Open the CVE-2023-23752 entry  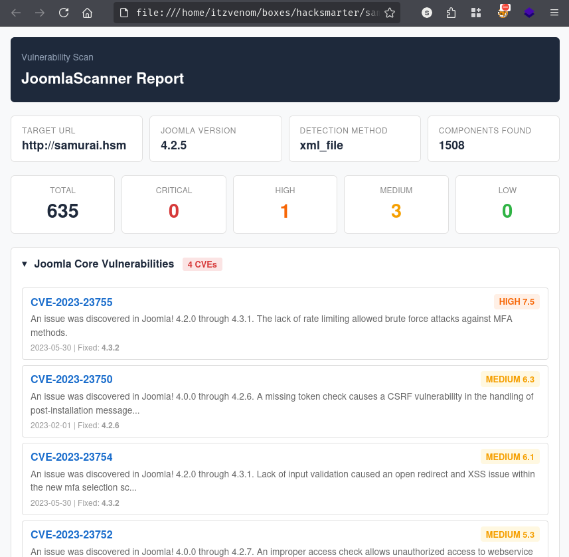coord(72,535)
